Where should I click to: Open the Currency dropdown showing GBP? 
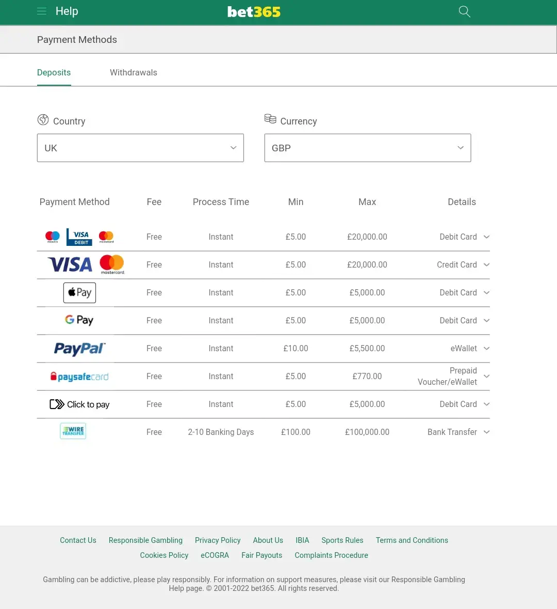click(367, 148)
